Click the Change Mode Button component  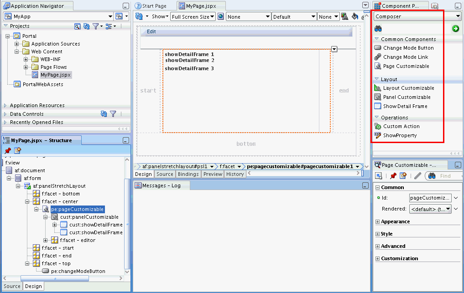click(404, 48)
